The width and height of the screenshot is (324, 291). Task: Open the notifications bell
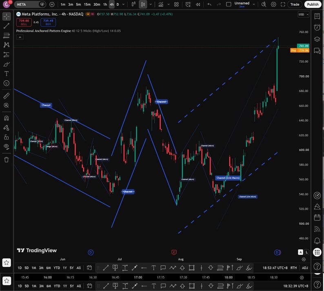pyautogui.click(x=317, y=240)
